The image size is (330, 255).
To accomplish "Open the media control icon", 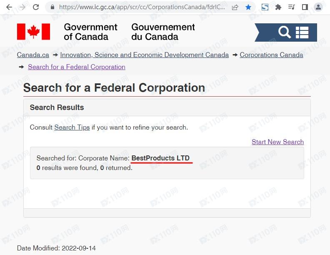I will point(292,7).
